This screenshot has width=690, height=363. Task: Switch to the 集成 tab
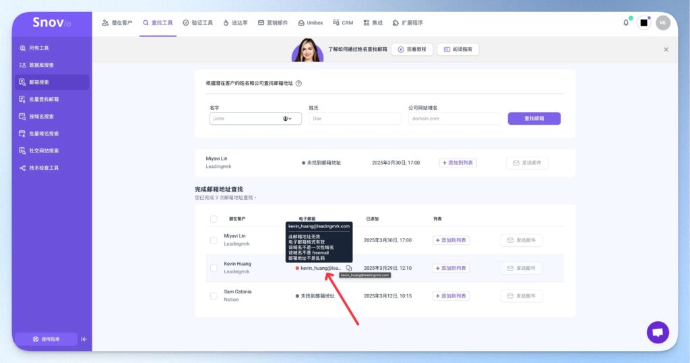coord(373,23)
